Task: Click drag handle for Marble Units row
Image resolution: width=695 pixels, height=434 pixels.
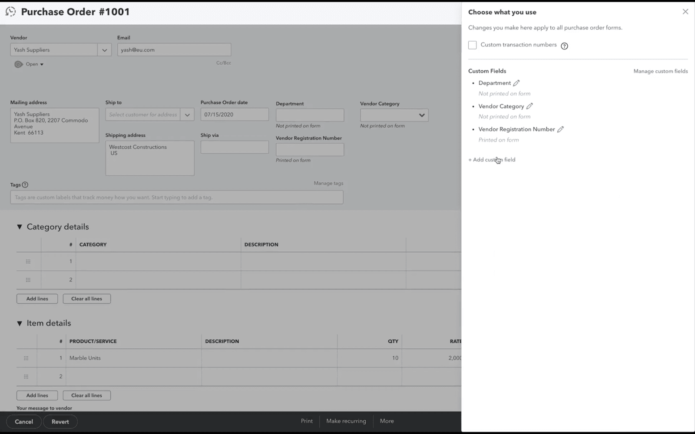Action: point(26,358)
